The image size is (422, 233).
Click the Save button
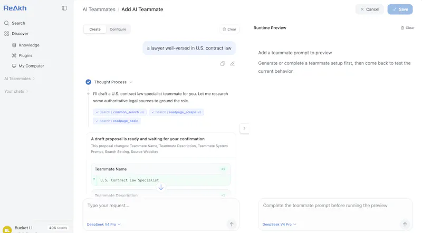[400, 9]
